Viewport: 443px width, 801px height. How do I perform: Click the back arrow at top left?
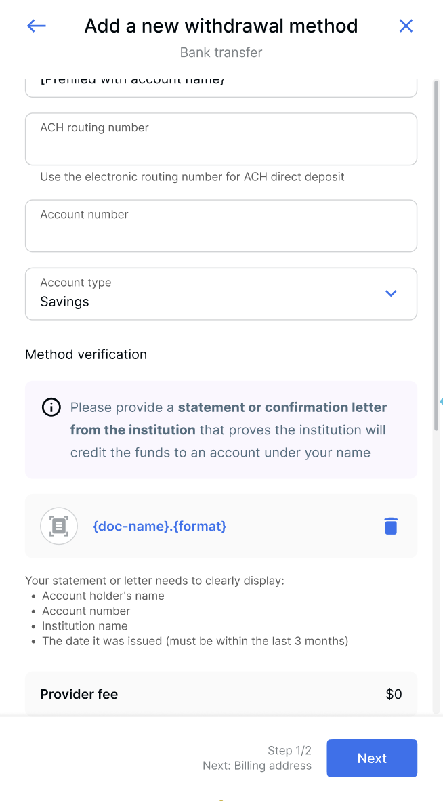click(x=35, y=26)
